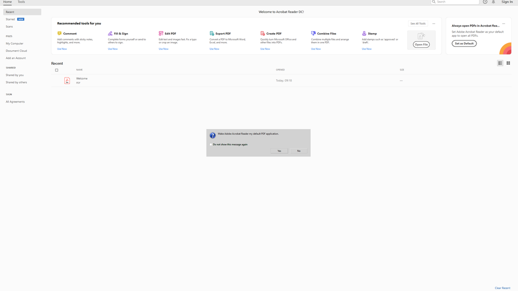Switch to thumbnail grid view
This screenshot has width=518, height=291.
(508, 63)
